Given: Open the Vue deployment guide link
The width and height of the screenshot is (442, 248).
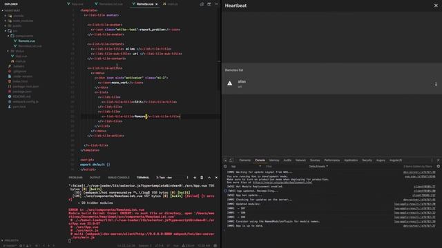Looking at the screenshot, I should 282,183.
